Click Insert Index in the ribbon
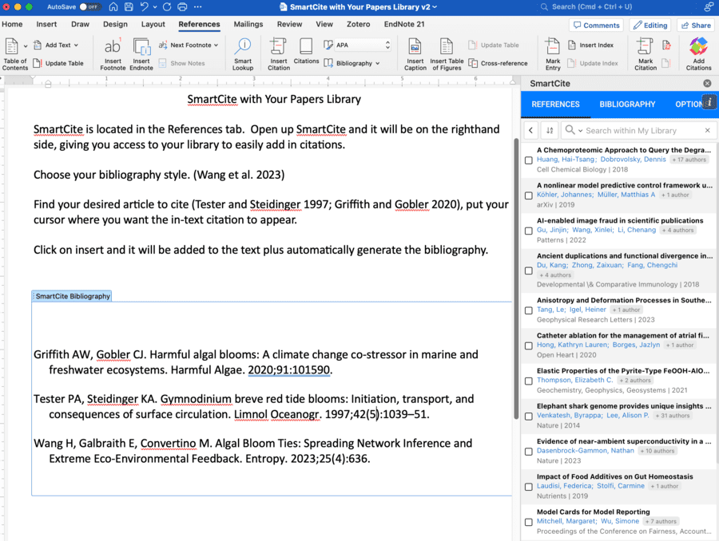 click(590, 45)
